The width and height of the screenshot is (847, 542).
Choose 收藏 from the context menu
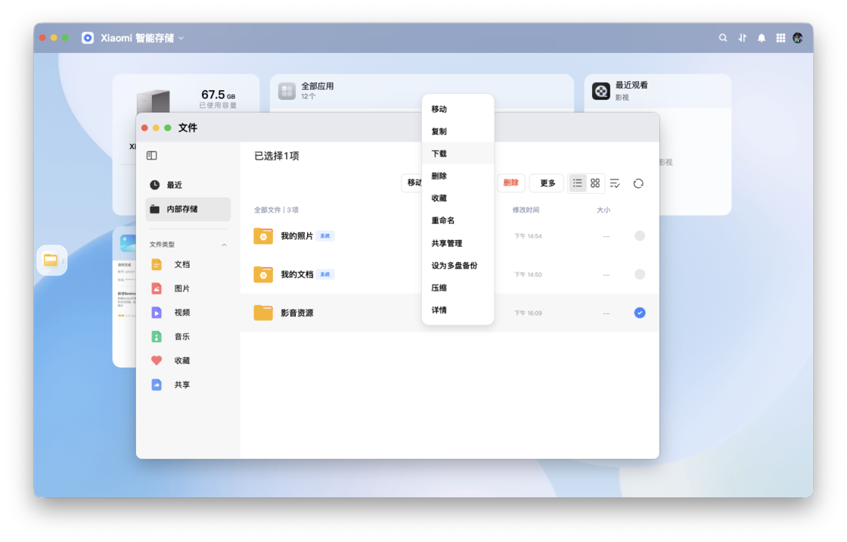tap(458, 198)
